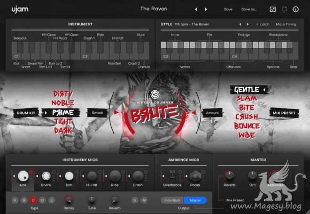Expand Room channel arrow
310x214 pixels.
[x=186, y=176]
